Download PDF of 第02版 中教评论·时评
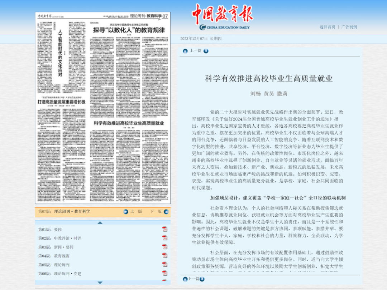 [165, 238]
